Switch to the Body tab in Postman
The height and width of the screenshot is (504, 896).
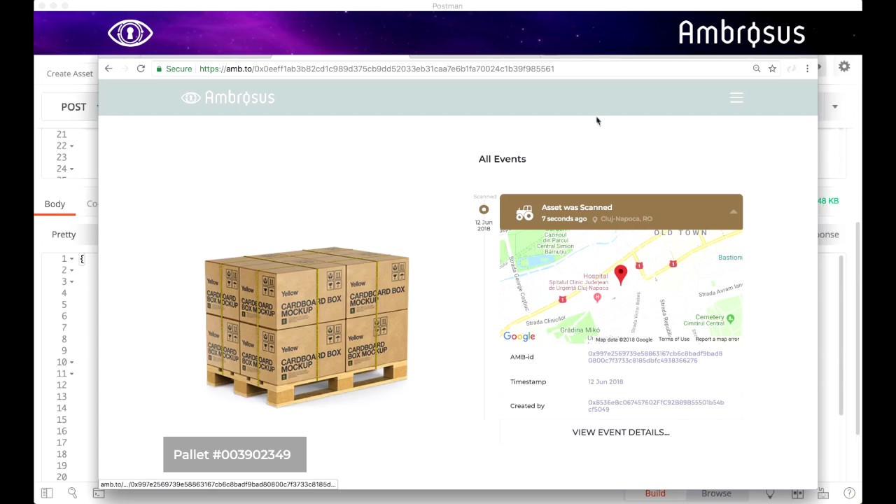55,204
